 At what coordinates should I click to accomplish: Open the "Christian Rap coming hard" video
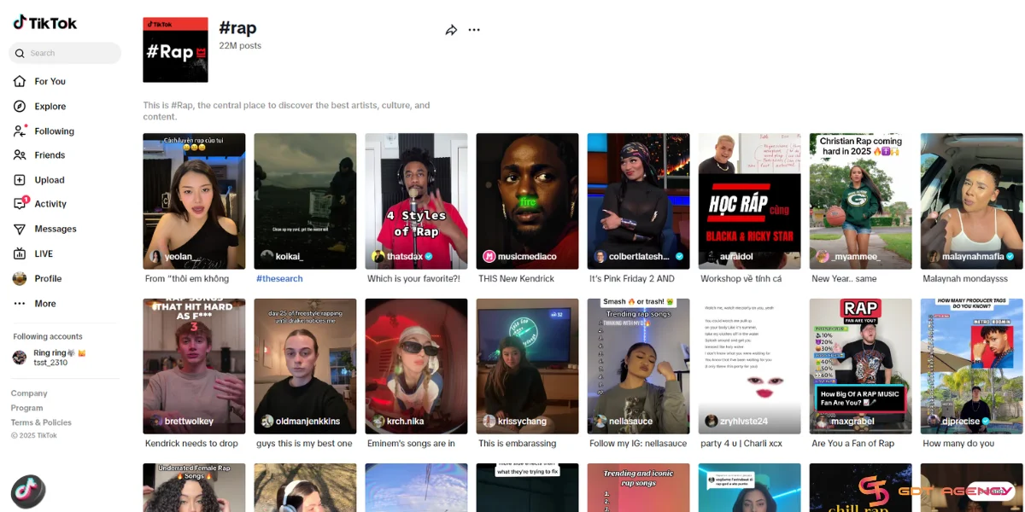click(x=860, y=201)
